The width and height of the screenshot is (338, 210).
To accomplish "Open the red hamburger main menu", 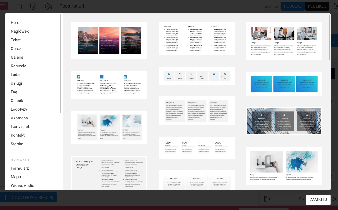I will click(3, 6).
